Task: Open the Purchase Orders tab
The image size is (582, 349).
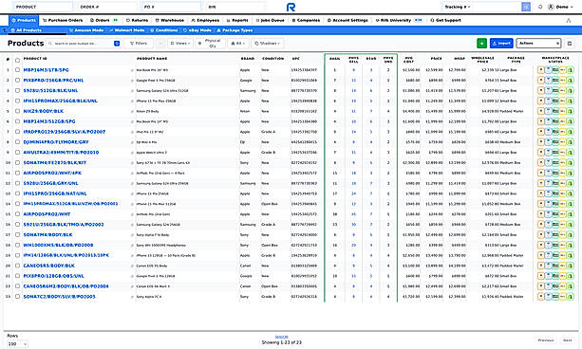Action: click(x=63, y=21)
